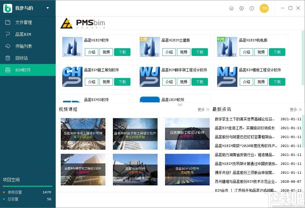
Task: Click the BIM软件 sidebar icon
Action: click(8, 70)
